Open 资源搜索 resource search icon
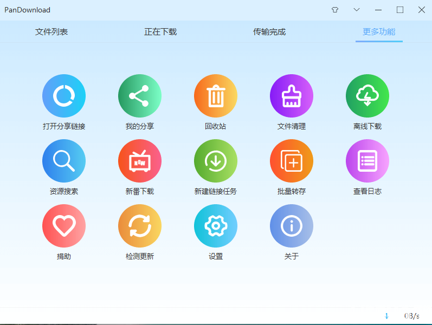The image size is (432, 325). point(64,161)
